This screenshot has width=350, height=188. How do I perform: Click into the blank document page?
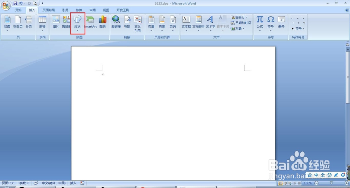[x=173, y=113]
